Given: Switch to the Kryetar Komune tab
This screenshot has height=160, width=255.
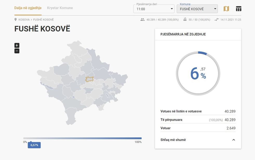Looking at the screenshot, I should pyautogui.click(x=60, y=8).
